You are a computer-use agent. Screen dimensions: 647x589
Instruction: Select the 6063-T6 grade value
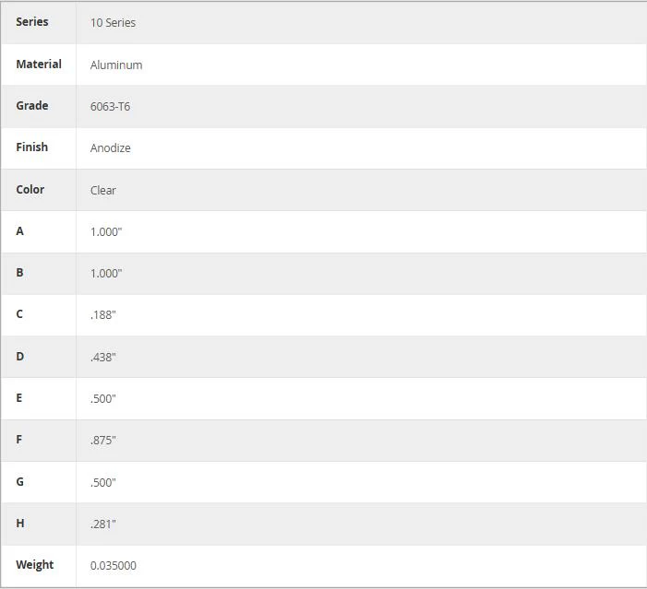coord(110,107)
